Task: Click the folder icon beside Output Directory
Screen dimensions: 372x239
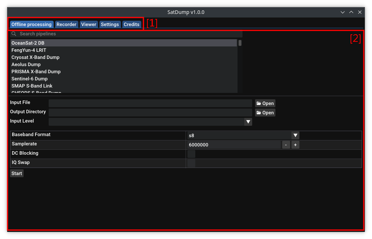Action: 259,113
